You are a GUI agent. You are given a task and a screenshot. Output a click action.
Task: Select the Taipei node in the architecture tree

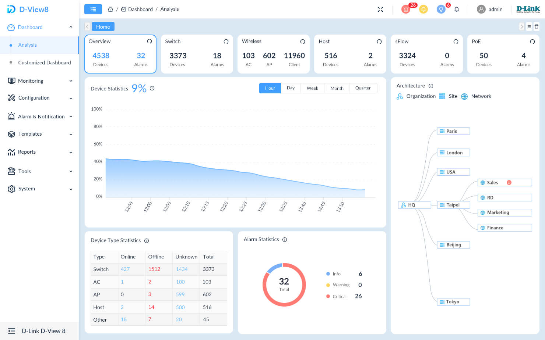453,205
